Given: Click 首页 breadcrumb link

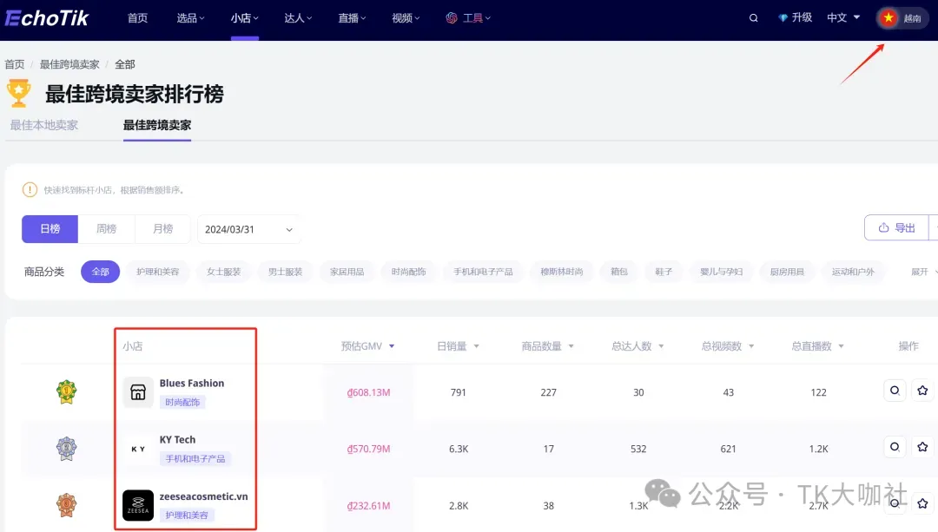Looking at the screenshot, I should (x=15, y=64).
